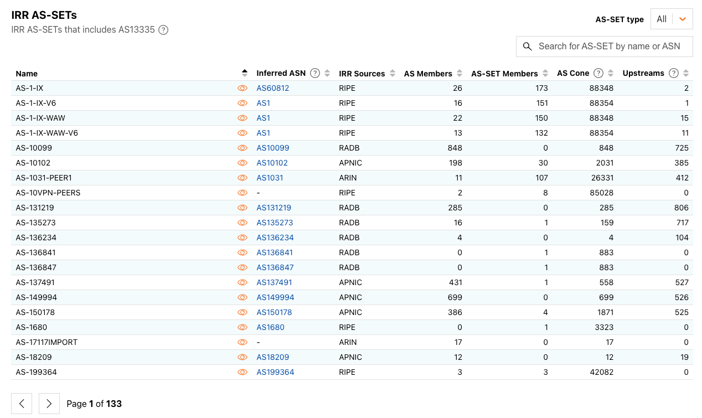Click the AS Cone help question mark icon
702x418 pixels.
598,73
